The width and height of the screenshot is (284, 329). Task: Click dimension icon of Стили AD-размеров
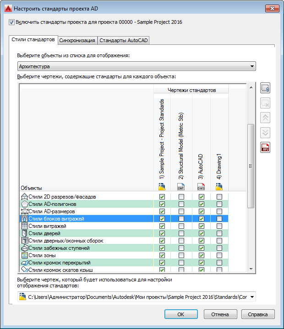point(24,211)
